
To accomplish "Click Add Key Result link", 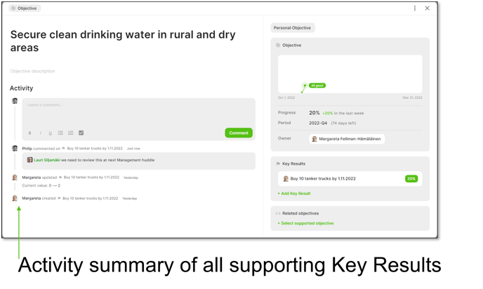I will pos(294,194).
